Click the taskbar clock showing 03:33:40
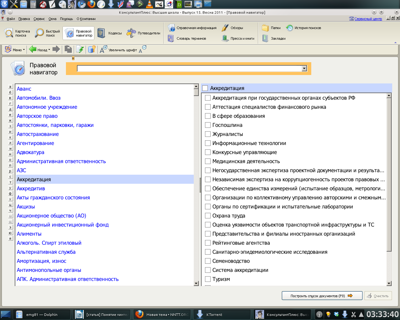The width and height of the screenshot is (400, 320). pyautogui.click(x=382, y=314)
